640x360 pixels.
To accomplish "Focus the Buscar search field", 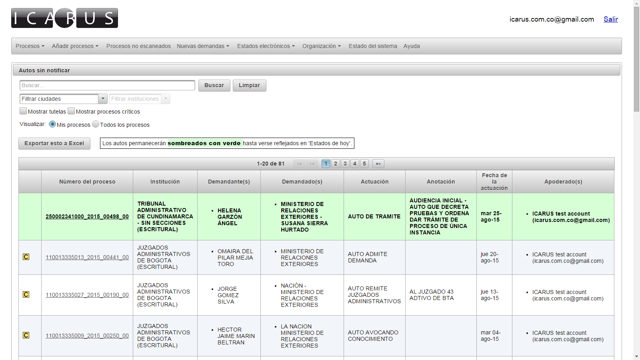I will [x=107, y=85].
